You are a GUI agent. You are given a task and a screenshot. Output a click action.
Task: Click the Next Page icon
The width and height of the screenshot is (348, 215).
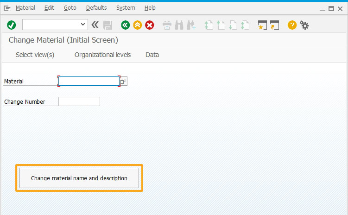pyautogui.click(x=233, y=25)
